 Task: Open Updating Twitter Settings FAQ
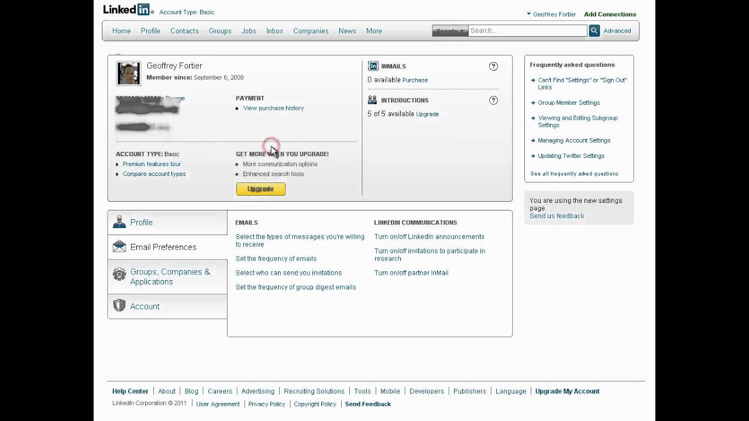tap(571, 156)
